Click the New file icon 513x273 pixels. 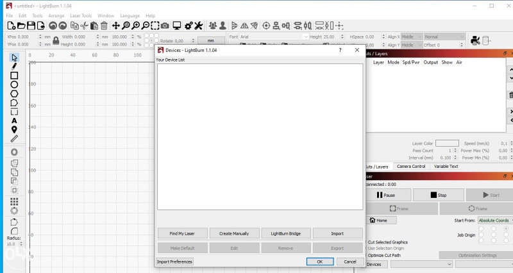[12, 26]
